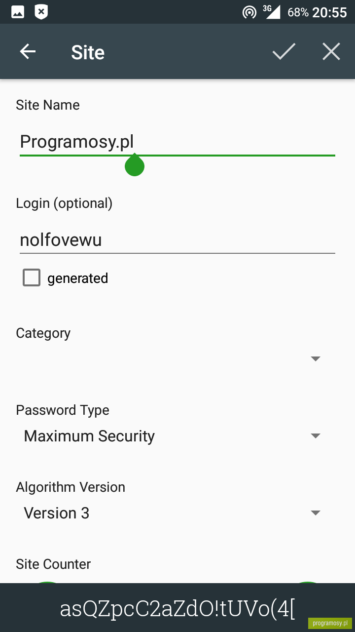Image resolution: width=355 pixels, height=632 pixels.
Task: Cancel editing with X icon
Action: [331, 51]
